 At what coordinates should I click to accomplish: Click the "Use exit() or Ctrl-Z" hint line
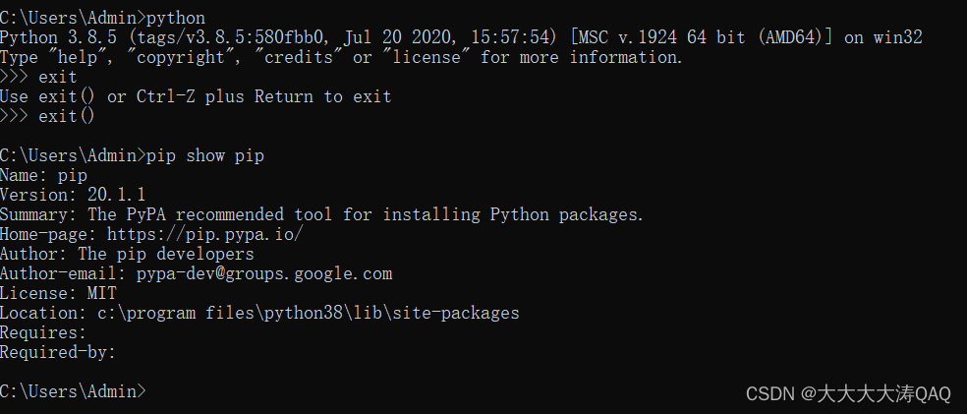195,96
